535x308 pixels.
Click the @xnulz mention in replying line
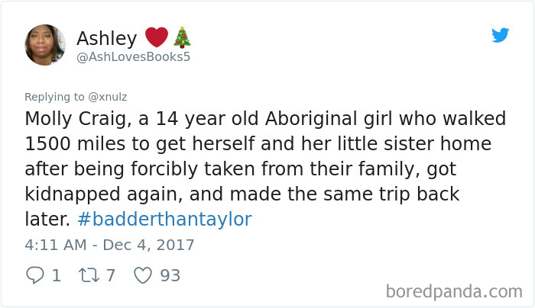point(108,97)
